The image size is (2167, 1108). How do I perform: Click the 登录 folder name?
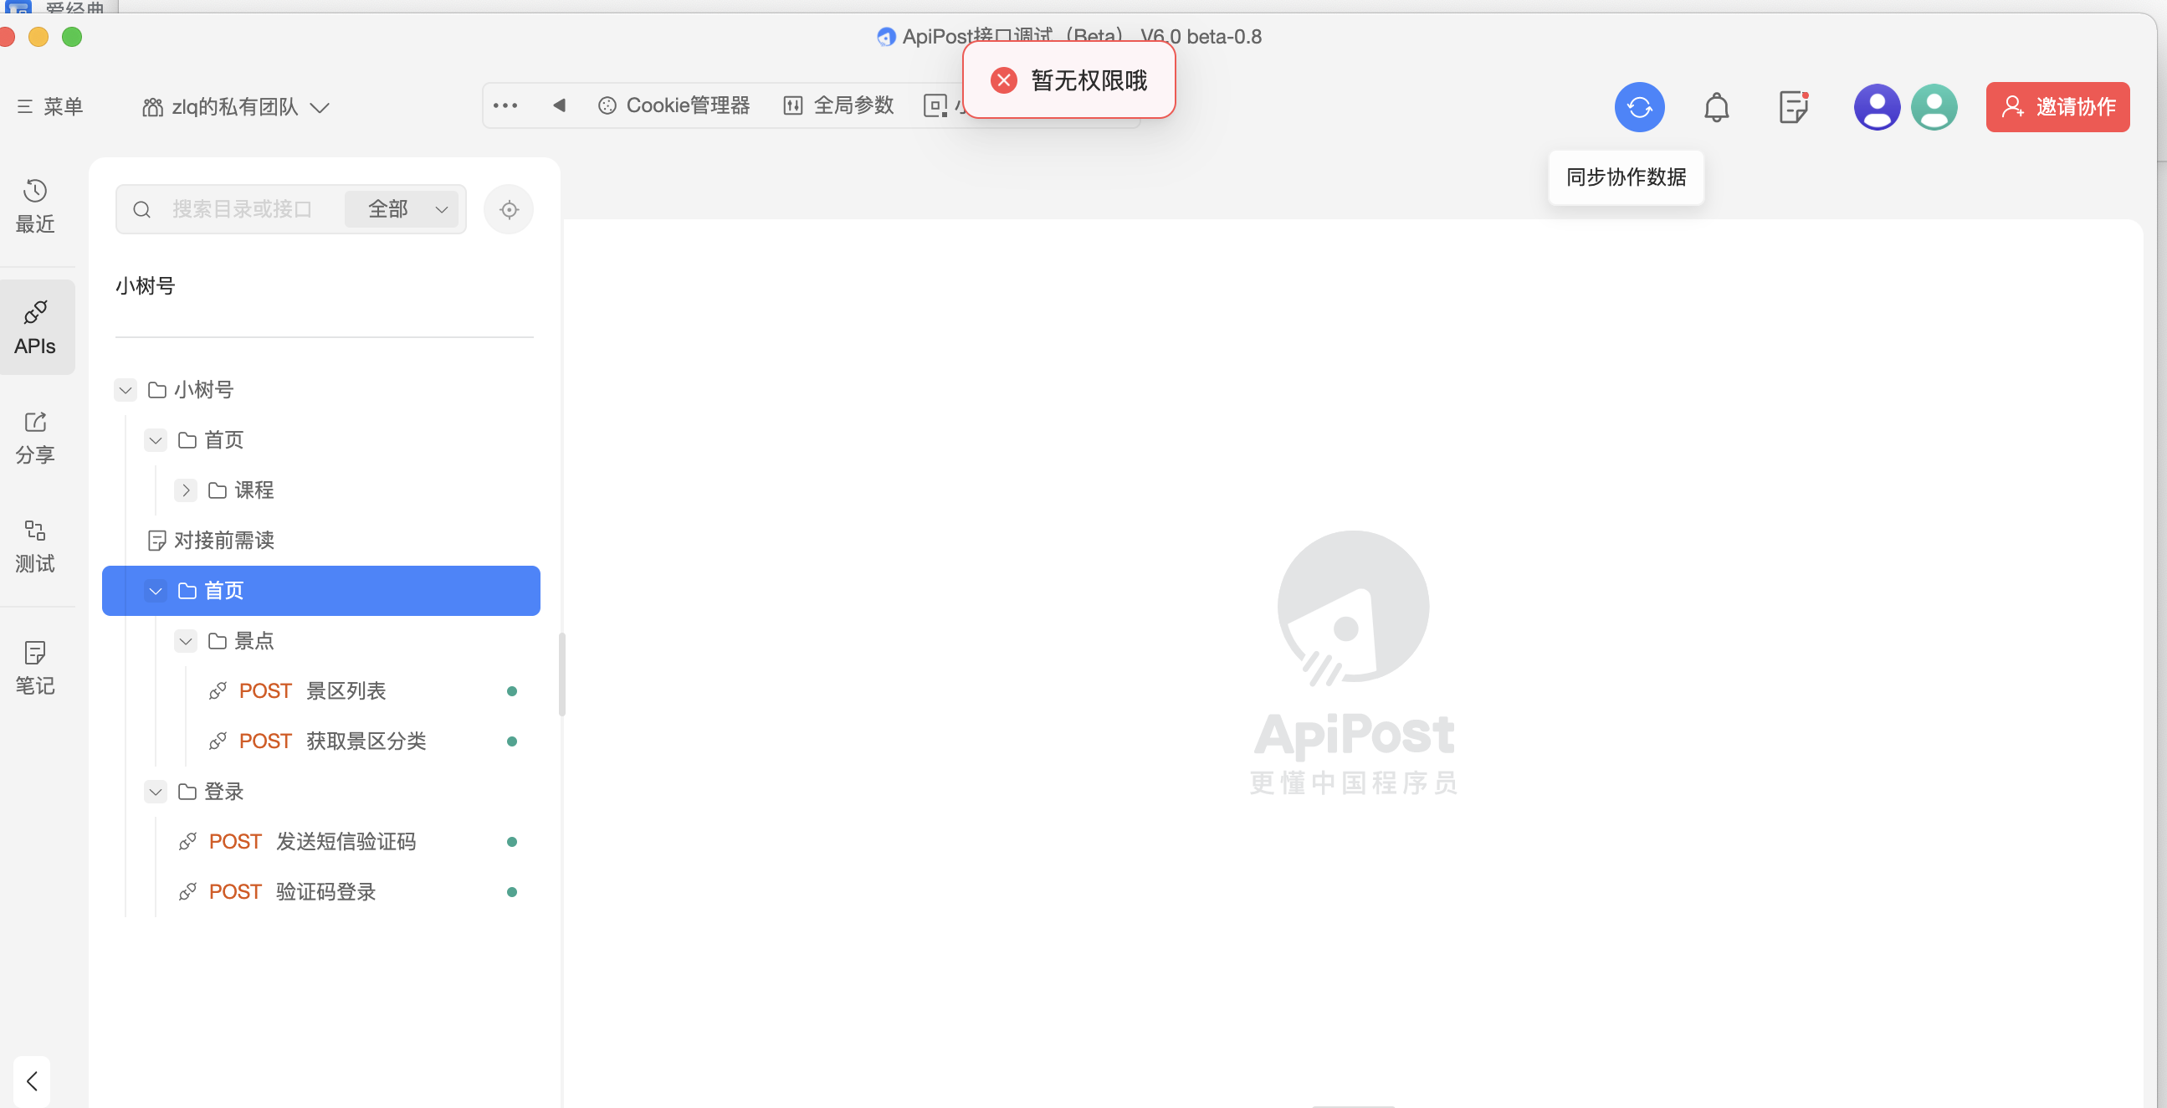click(x=223, y=792)
